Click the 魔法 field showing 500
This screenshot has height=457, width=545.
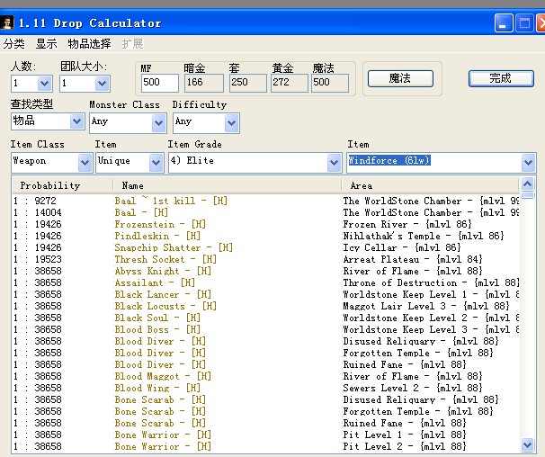(330, 83)
